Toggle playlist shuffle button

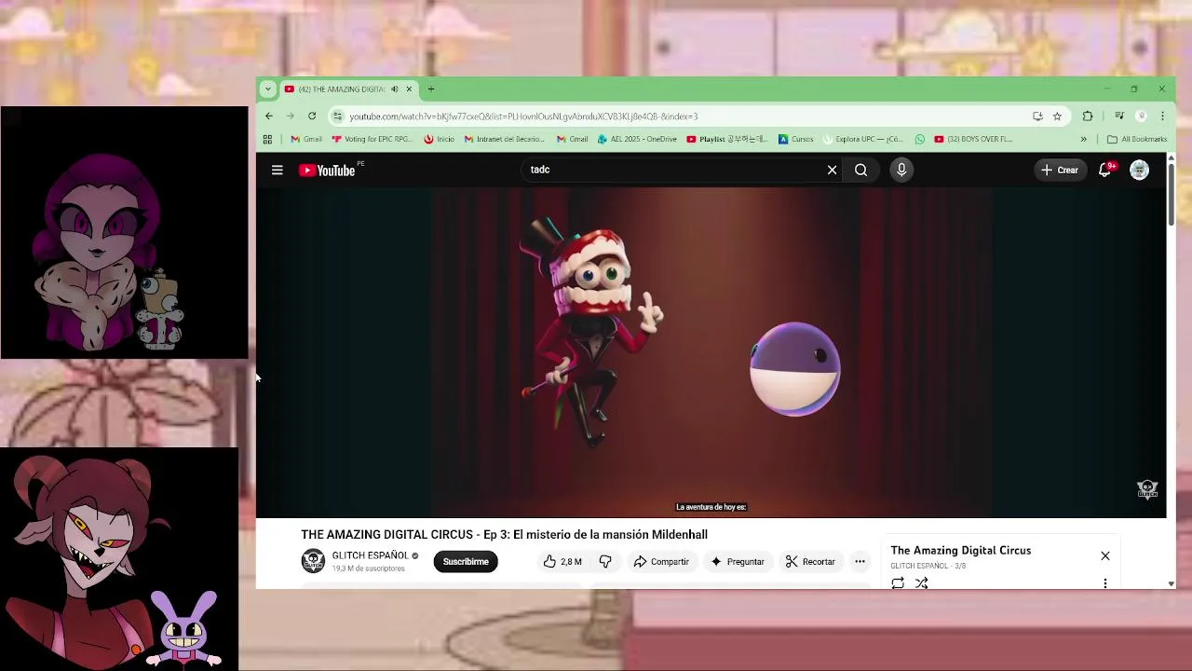pyautogui.click(x=921, y=582)
